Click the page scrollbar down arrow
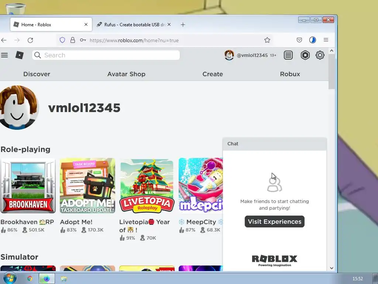This screenshot has width=378, height=284. click(331, 268)
